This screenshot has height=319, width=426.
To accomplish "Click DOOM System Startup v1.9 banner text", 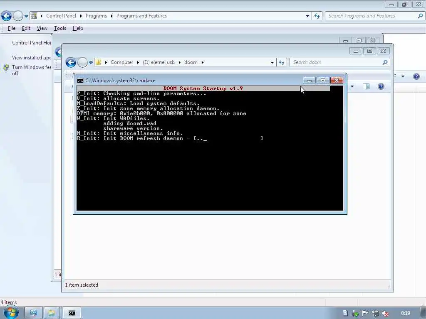I will pos(203,88).
